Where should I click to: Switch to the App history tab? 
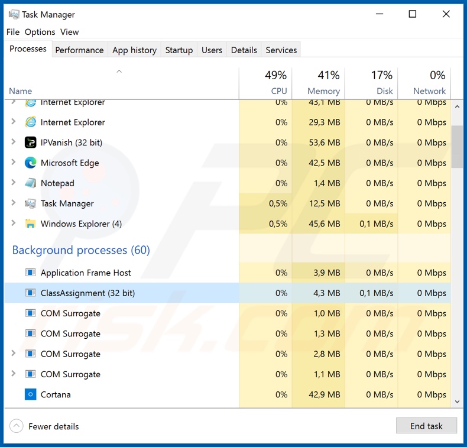[134, 50]
